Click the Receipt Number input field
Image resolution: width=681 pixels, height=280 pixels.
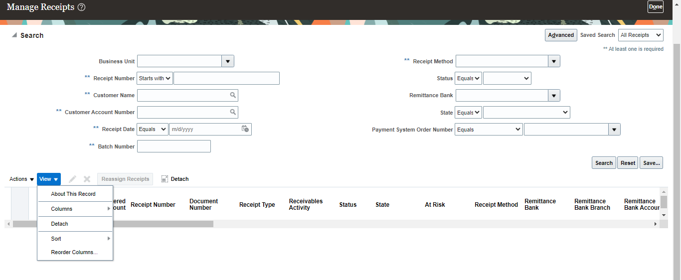(226, 78)
